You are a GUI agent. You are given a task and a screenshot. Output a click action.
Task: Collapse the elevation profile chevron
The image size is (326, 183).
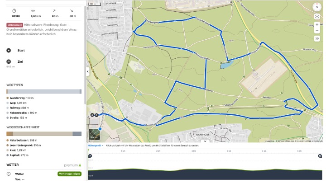206,141
